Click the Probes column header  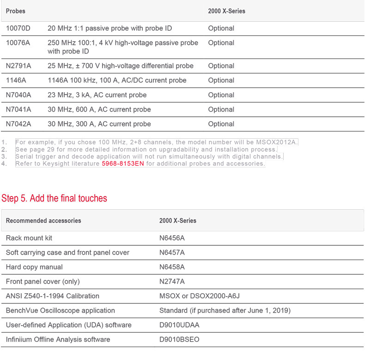[16, 11]
